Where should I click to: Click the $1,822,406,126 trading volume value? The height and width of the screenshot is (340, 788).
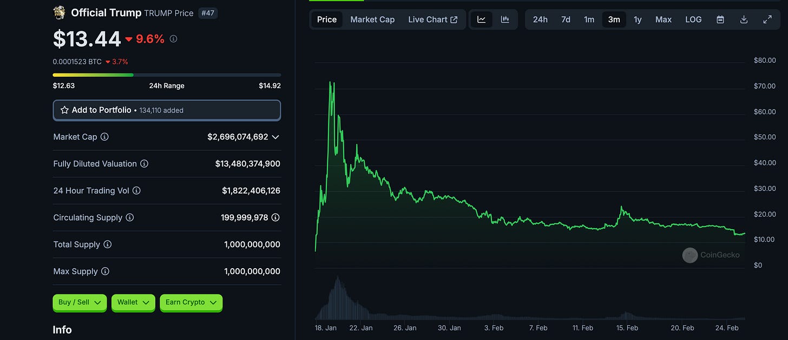click(x=251, y=190)
